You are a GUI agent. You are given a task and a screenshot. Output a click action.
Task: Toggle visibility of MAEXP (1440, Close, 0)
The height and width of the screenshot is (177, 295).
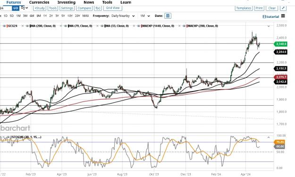[138, 26]
